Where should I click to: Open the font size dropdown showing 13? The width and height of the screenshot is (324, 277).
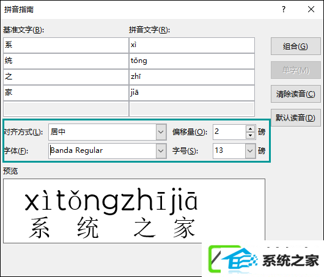(x=250, y=151)
